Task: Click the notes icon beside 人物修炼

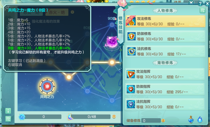Action: point(202,10)
